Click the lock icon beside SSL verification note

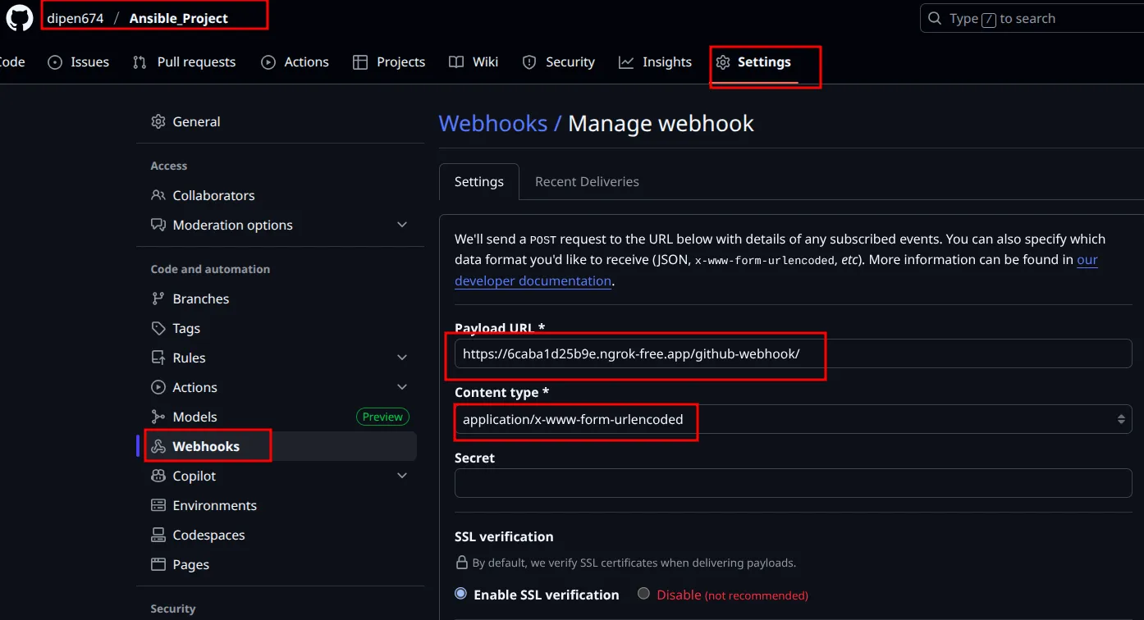[x=462, y=563]
